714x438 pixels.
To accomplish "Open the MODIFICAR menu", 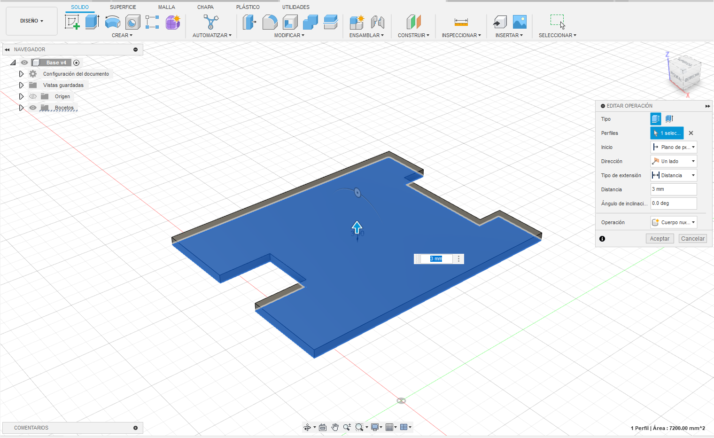I will (x=289, y=35).
